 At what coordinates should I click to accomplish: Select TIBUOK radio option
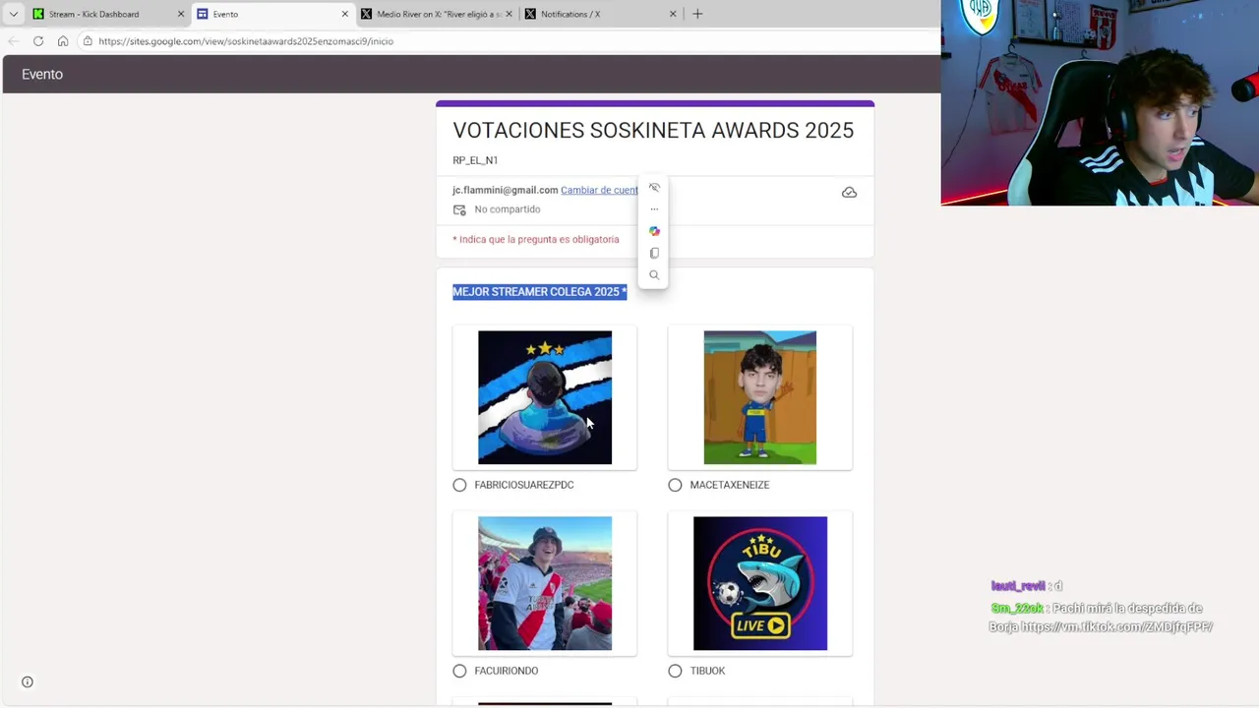pos(675,671)
